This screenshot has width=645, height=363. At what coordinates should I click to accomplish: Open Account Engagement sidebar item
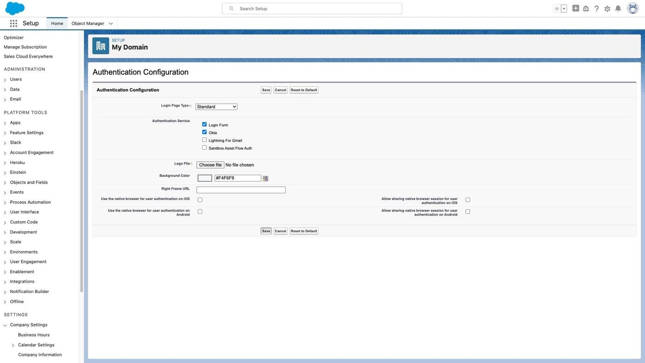click(32, 152)
